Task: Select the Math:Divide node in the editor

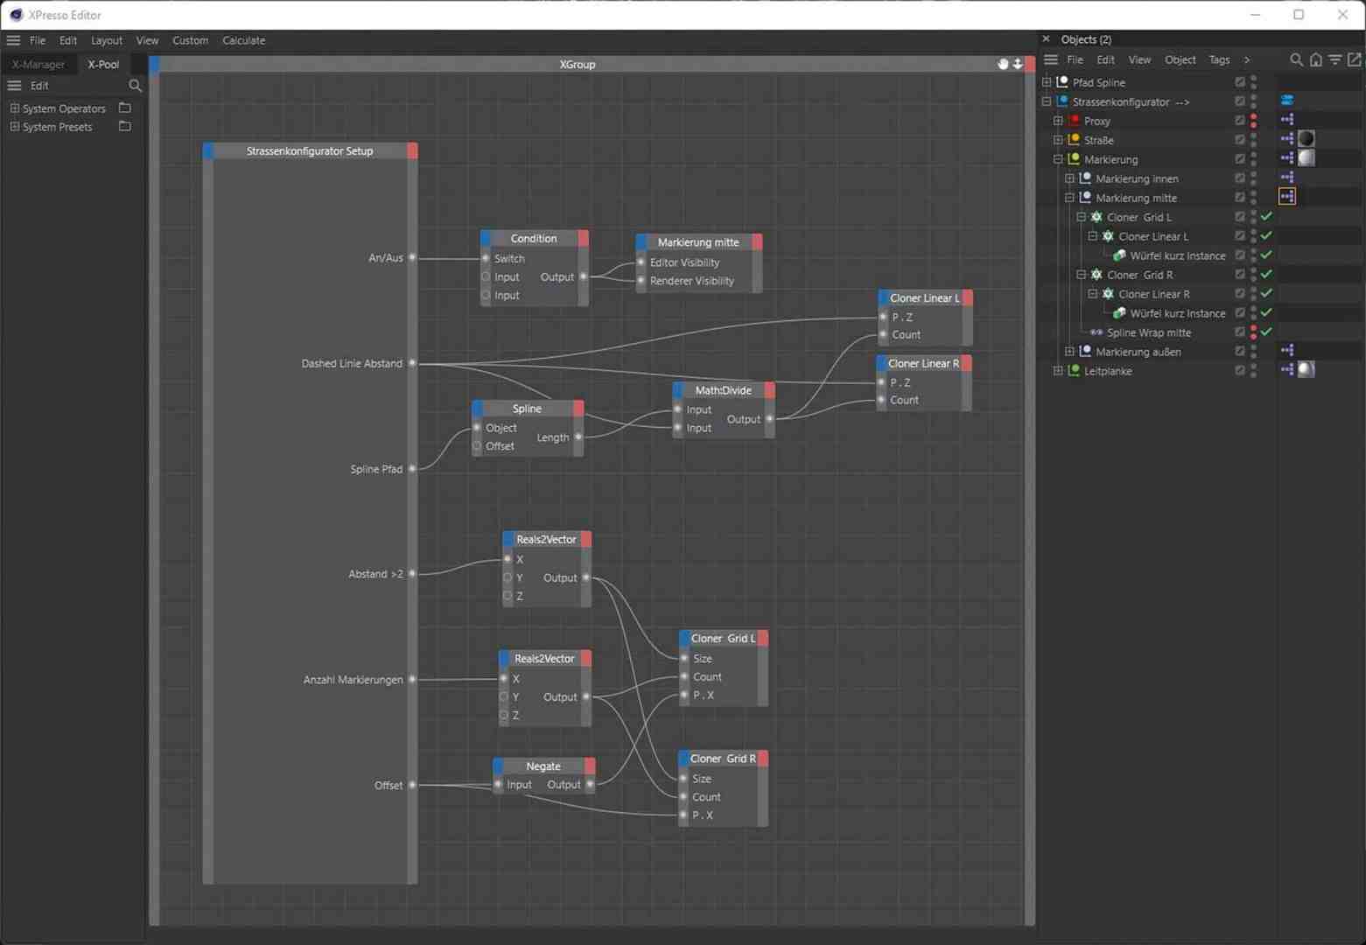Action: (x=722, y=390)
